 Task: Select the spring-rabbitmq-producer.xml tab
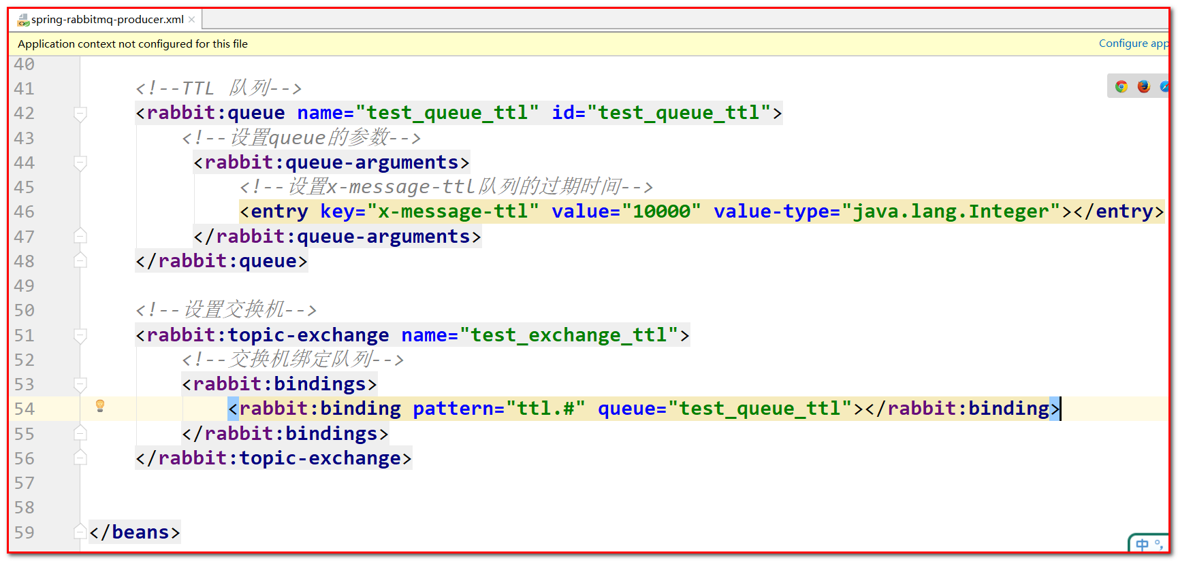(107, 20)
